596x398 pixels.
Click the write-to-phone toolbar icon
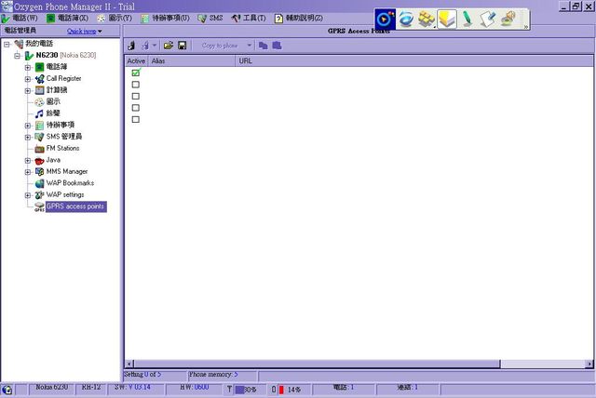(145, 46)
